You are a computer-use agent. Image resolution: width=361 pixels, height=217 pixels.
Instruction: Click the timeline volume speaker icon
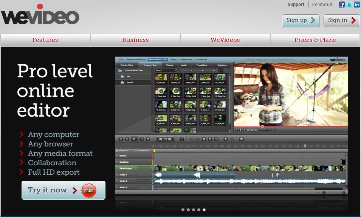(x=226, y=139)
